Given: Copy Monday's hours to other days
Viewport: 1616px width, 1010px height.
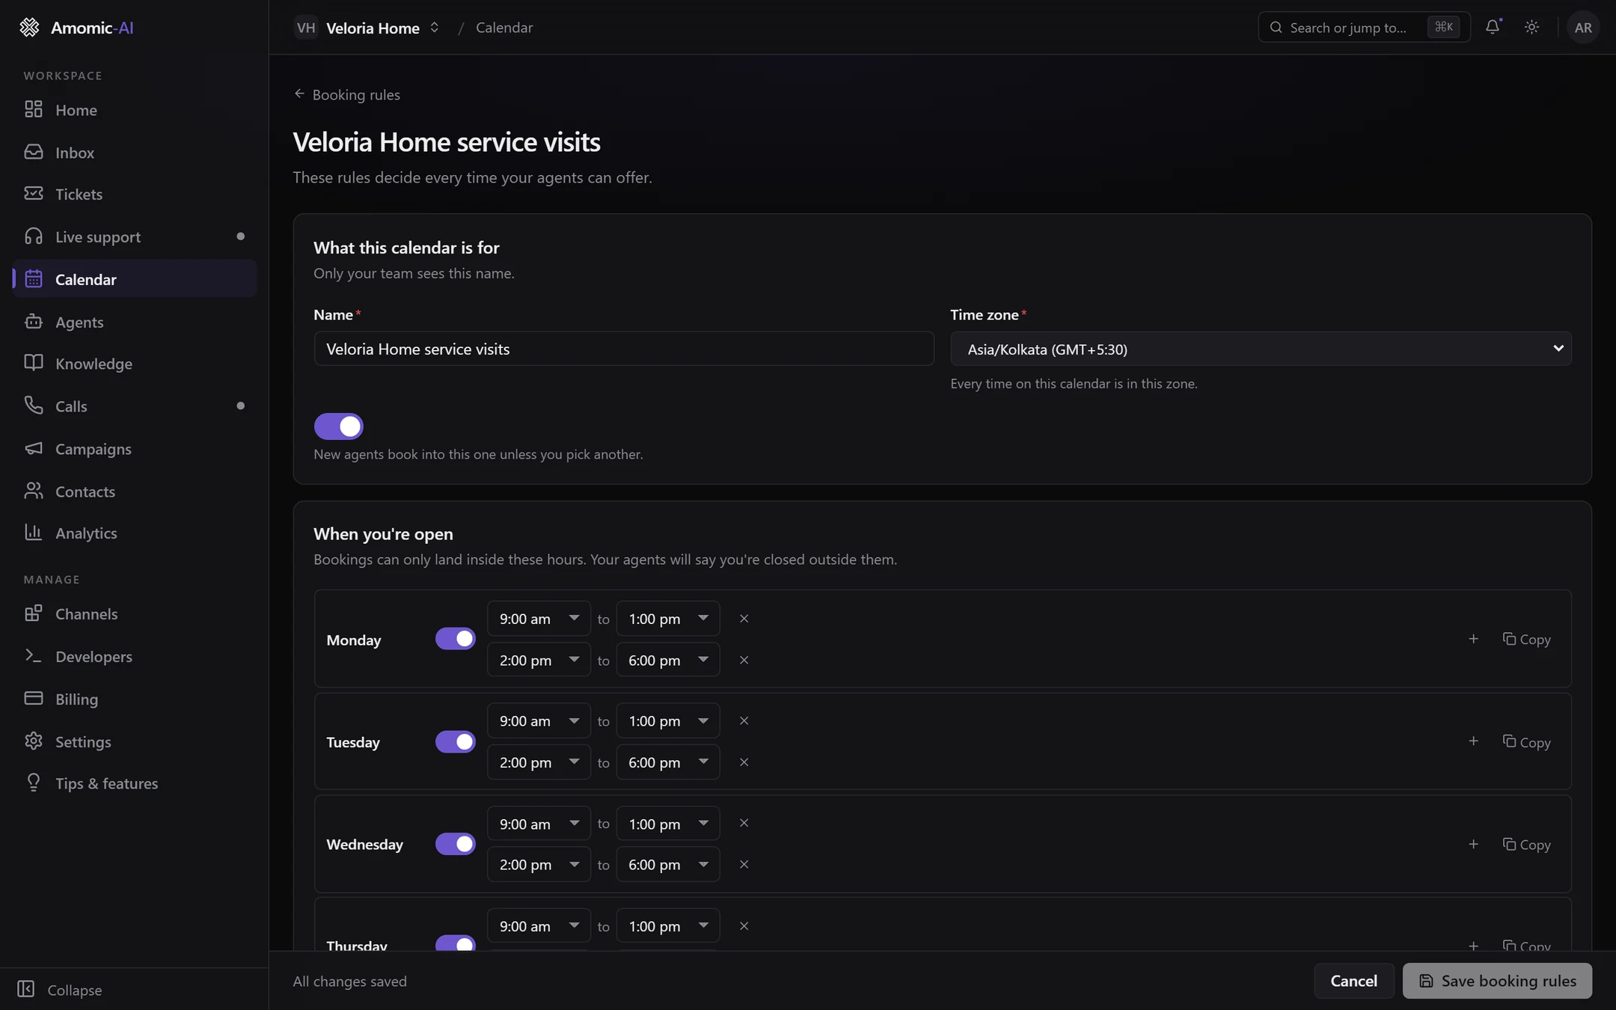Looking at the screenshot, I should tap(1526, 640).
